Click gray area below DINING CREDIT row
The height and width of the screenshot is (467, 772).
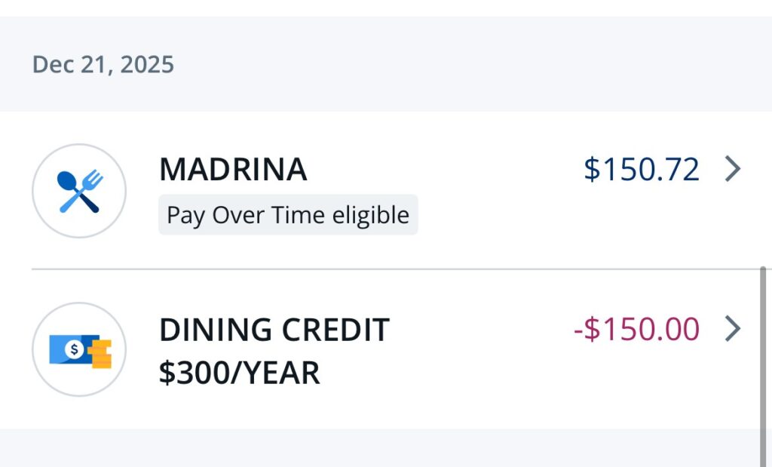(x=377, y=449)
